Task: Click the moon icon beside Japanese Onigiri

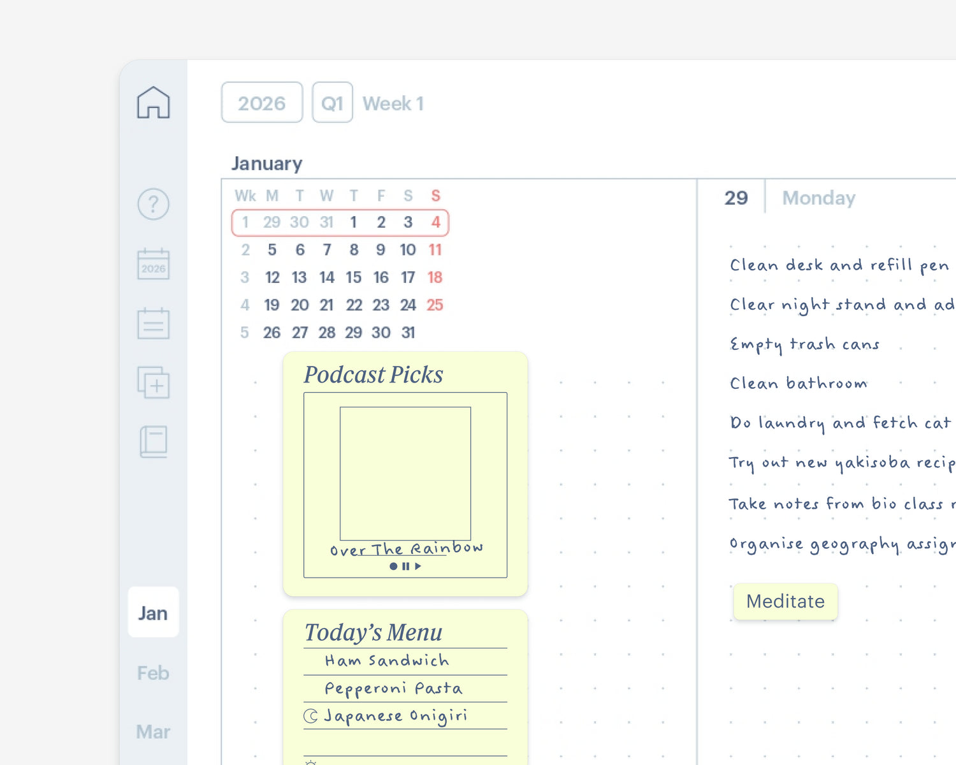Action: (x=310, y=717)
